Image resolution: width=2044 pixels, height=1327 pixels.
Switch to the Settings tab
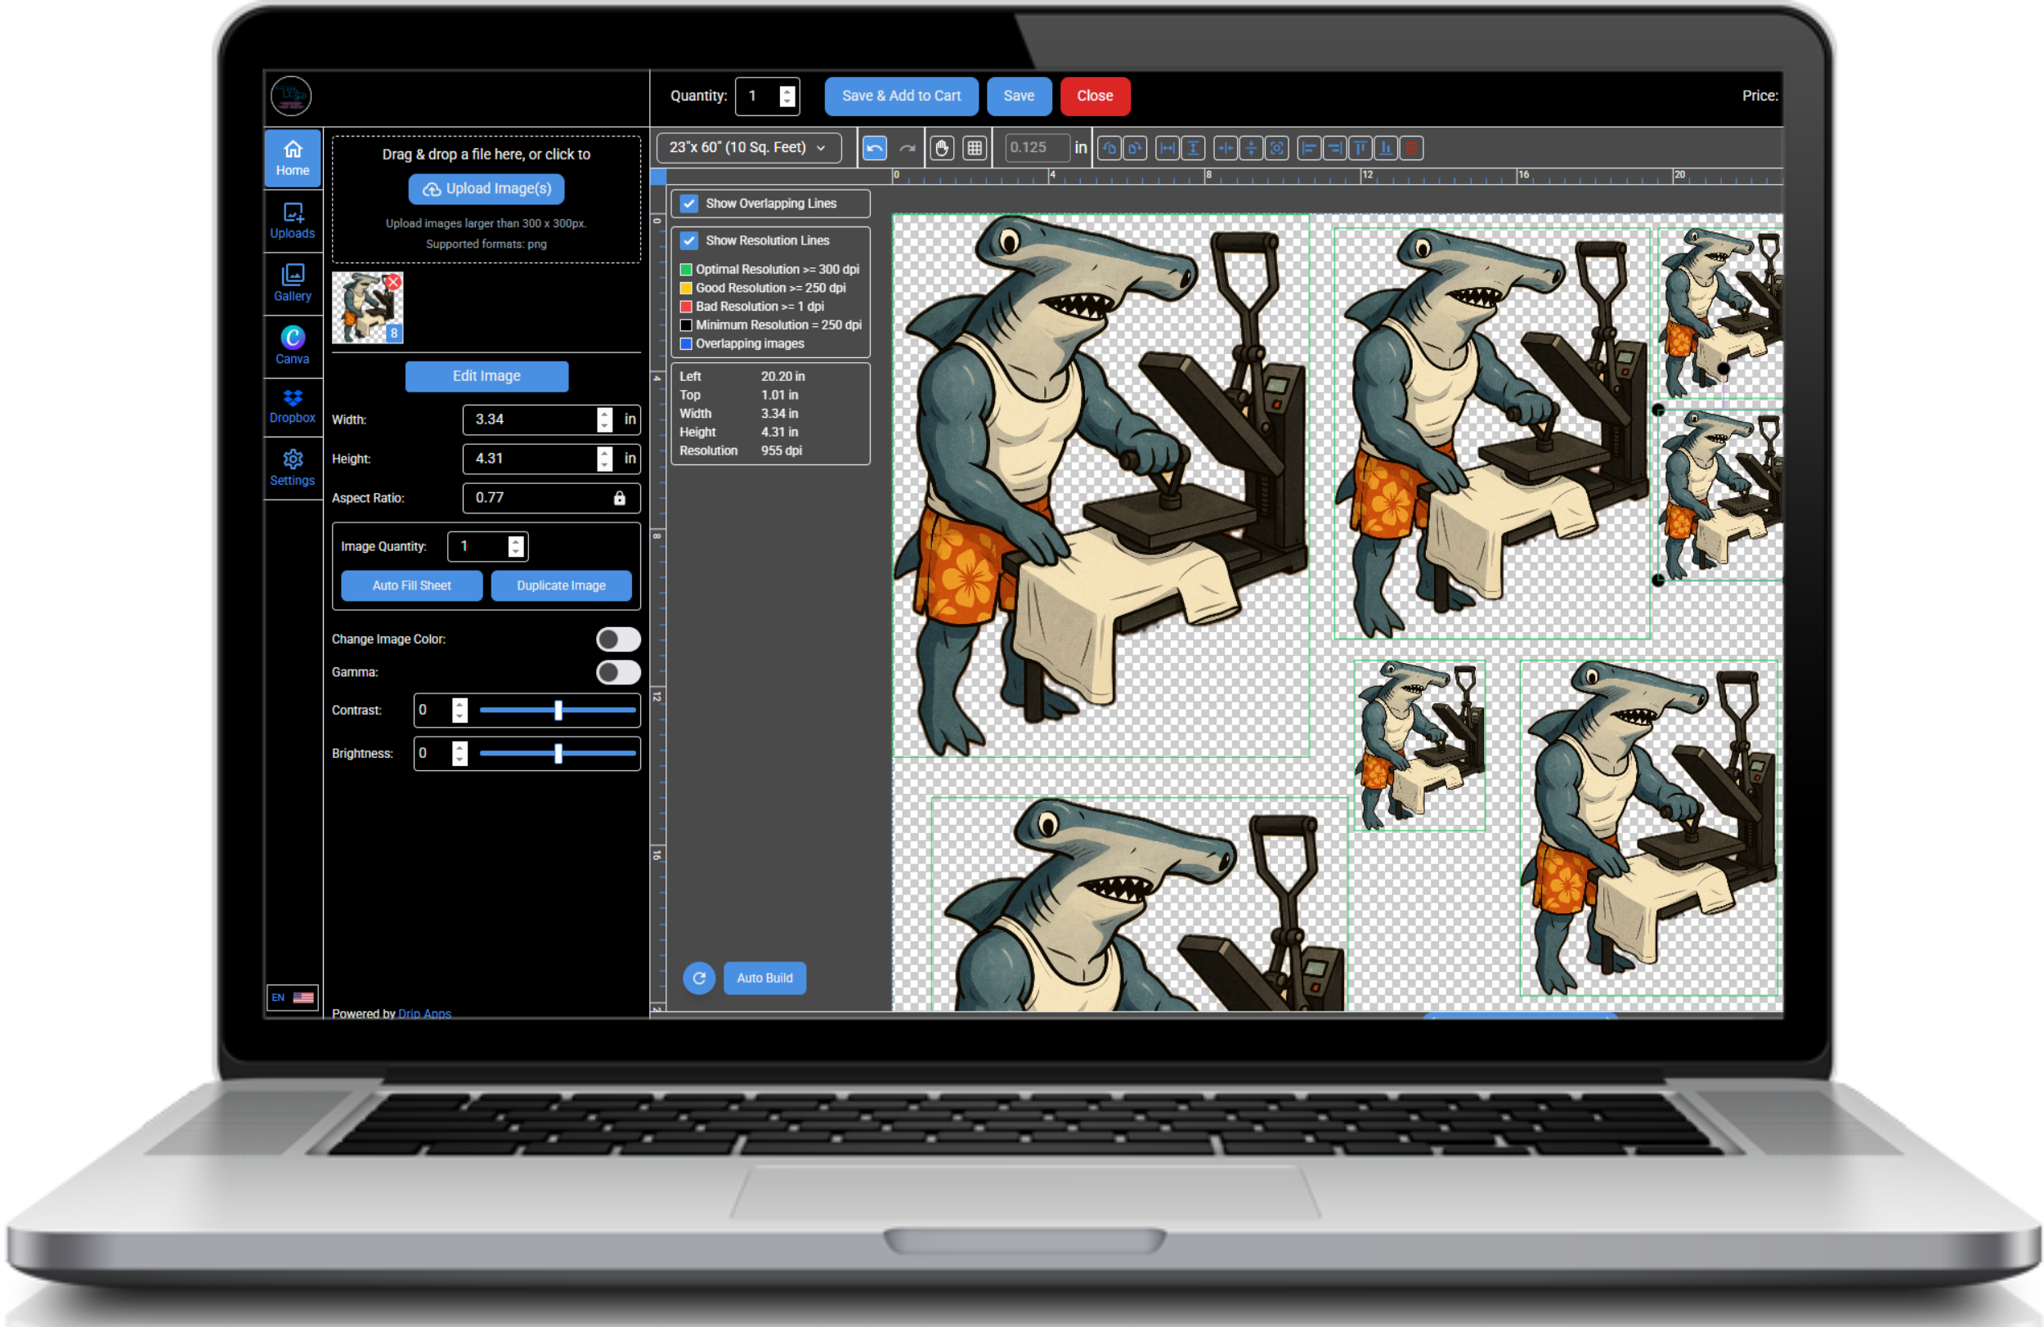click(292, 468)
